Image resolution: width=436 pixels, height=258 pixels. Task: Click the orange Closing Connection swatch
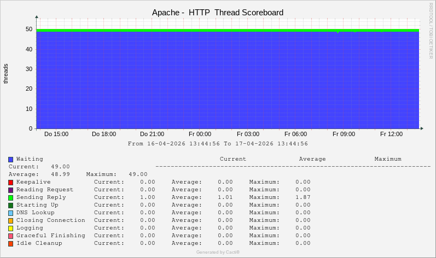tap(10, 220)
